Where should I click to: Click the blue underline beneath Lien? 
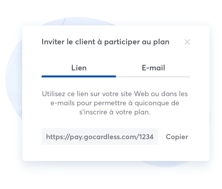(79, 76)
